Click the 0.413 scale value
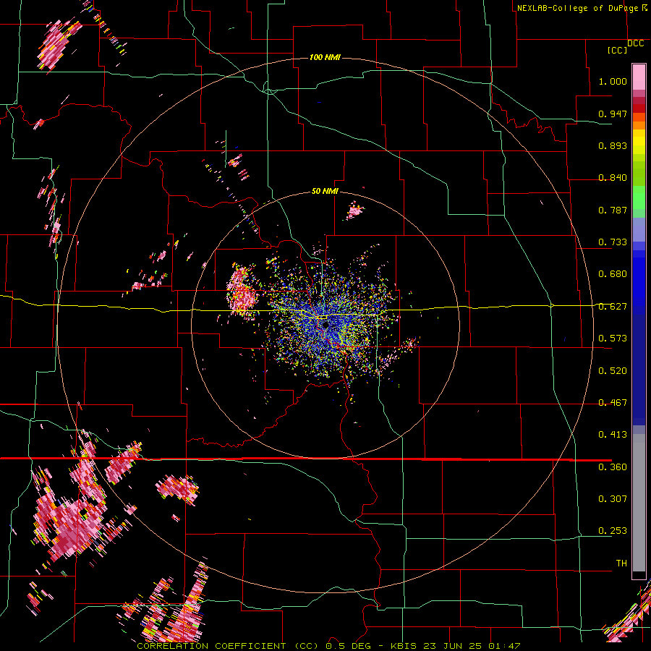 (613, 434)
